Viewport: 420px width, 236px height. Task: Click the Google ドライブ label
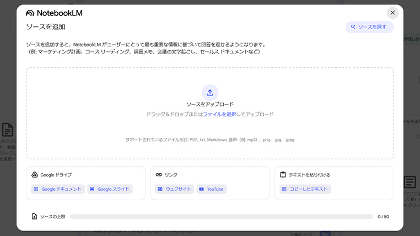56,175
